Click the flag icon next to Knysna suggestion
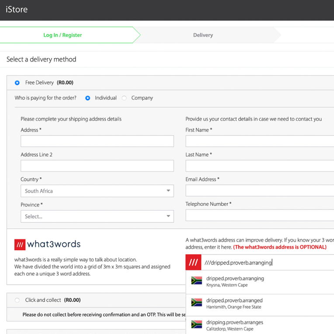The image size is (334, 334). [x=196, y=280]
